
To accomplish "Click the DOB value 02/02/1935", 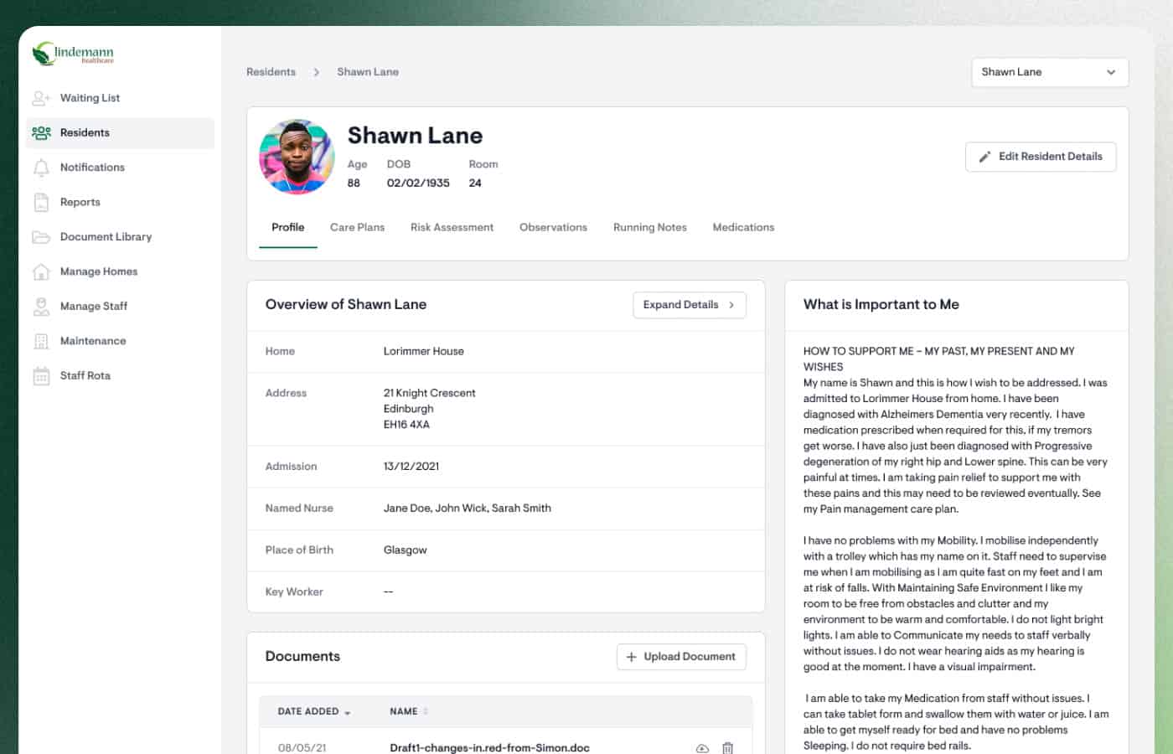I will tap(418, 183).
